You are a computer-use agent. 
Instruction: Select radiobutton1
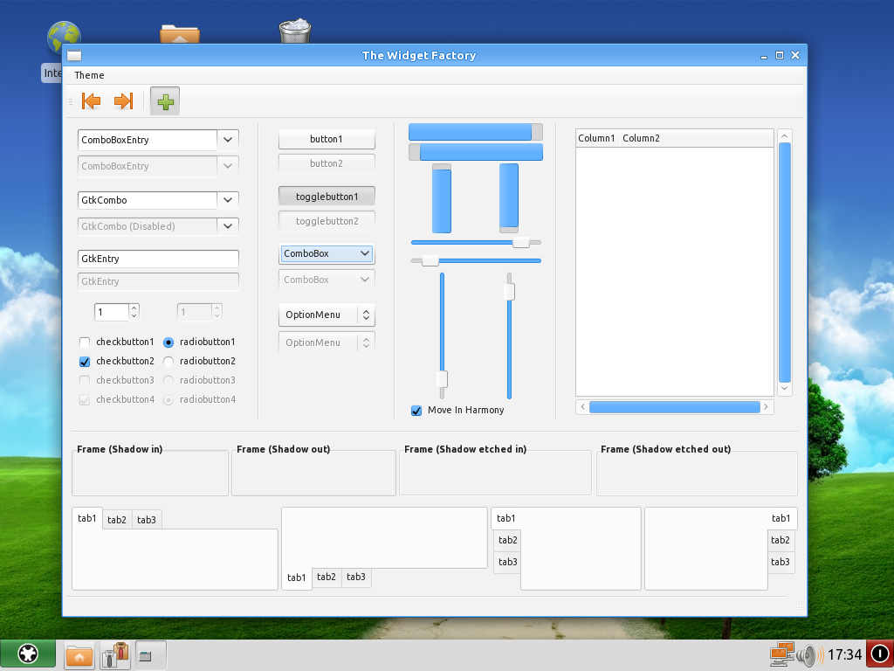click(168, 342)
